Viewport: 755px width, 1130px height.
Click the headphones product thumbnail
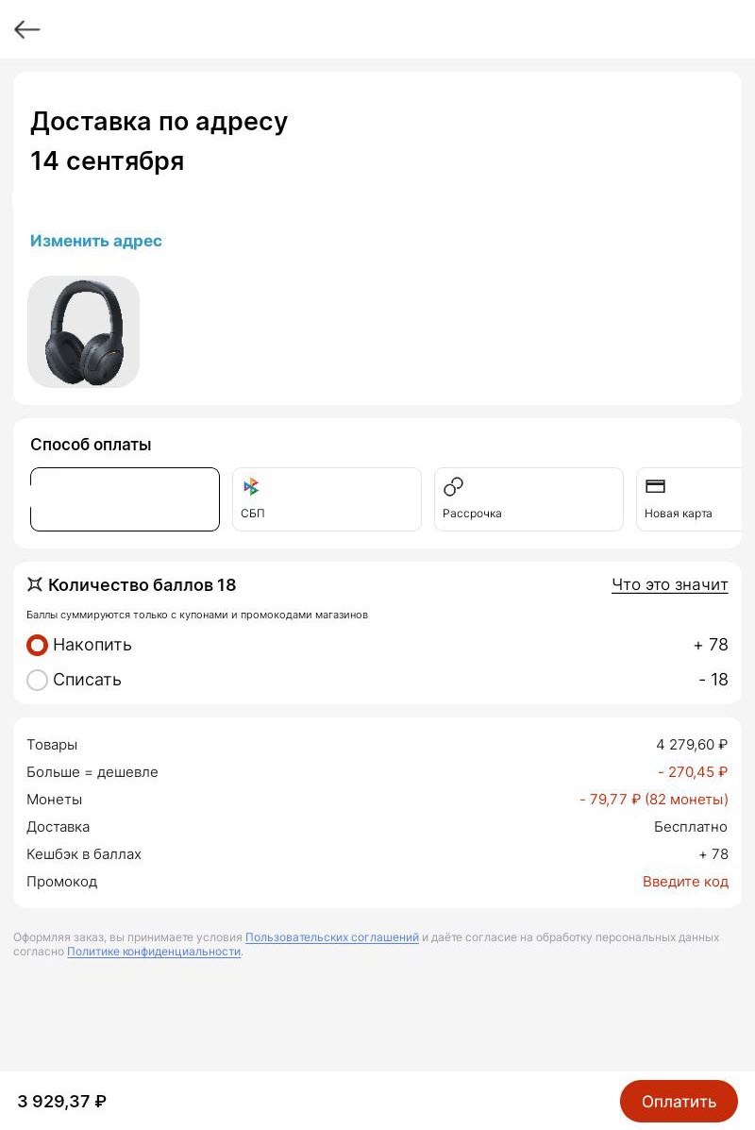click(83, 331)
